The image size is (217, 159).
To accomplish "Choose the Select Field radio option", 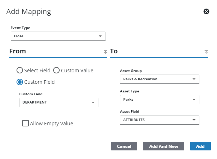I will 20,71.
